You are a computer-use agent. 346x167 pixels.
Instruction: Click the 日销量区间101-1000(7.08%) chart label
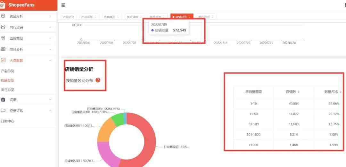[x=90, y=112]
